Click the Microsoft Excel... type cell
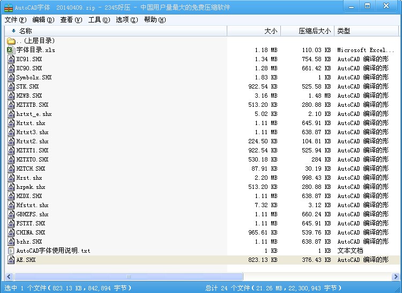 tap(366, 50)
